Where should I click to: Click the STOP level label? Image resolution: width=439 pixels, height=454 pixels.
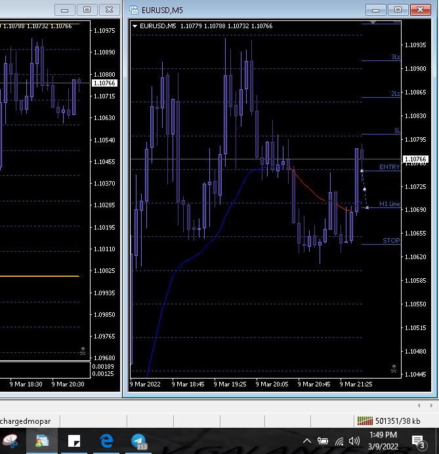pyautogui.click(x=391, y=241)
